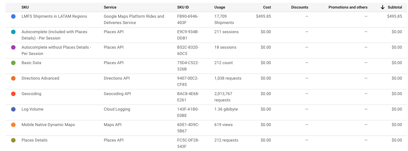Click the Cloud Logging service cell
The height and width of the screenshot is (151, 408).
click(x=117, y=109)
